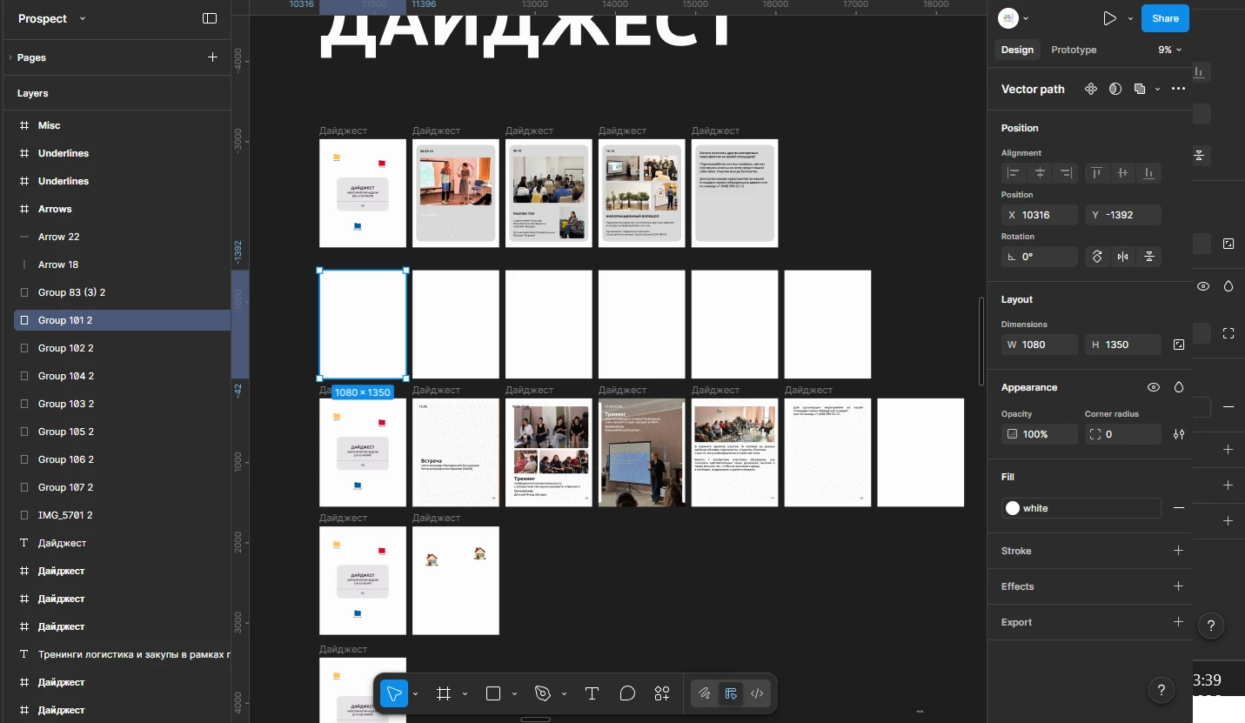Switch to Draw mode in toolbar
This screenshot has width=1245, height=723.
[x=705, y=693]
